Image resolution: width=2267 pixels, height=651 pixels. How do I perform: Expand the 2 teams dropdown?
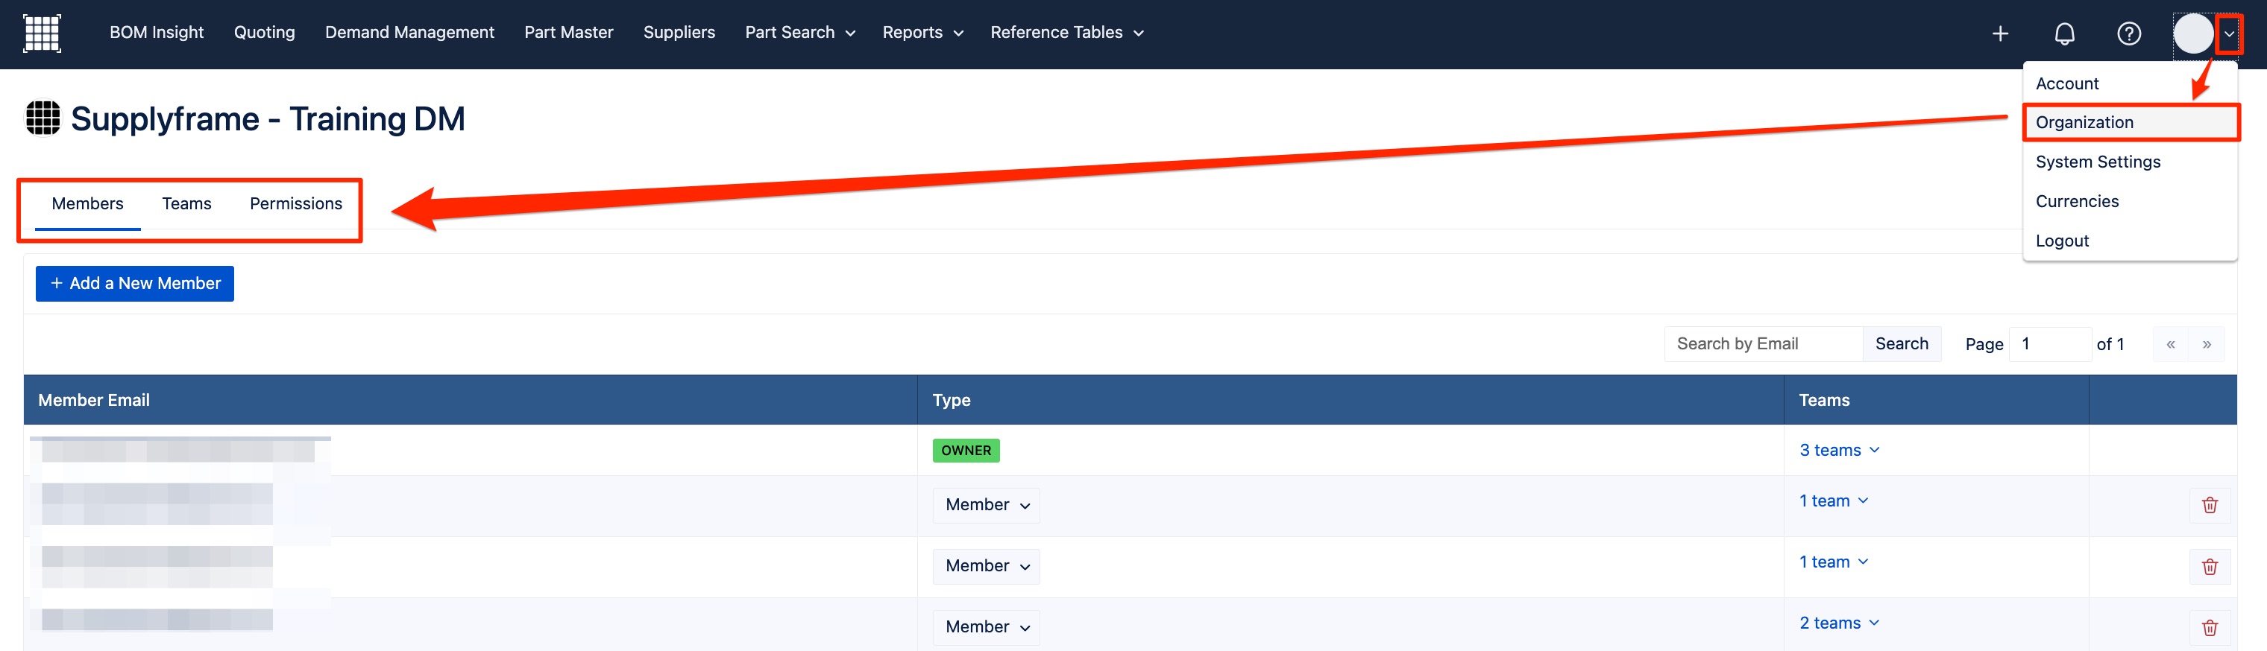pos(1839,623)
